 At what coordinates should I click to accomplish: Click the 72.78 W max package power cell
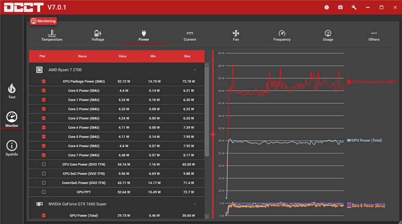click(x=189, y=81)
